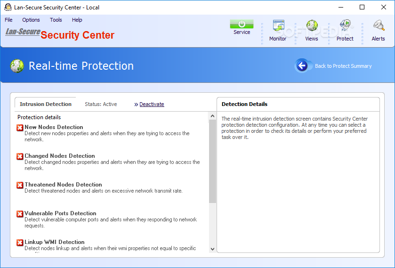Click the Real-time Protection globe icon
The height and width of the screenshot is (268, 395).
(17, 66)
